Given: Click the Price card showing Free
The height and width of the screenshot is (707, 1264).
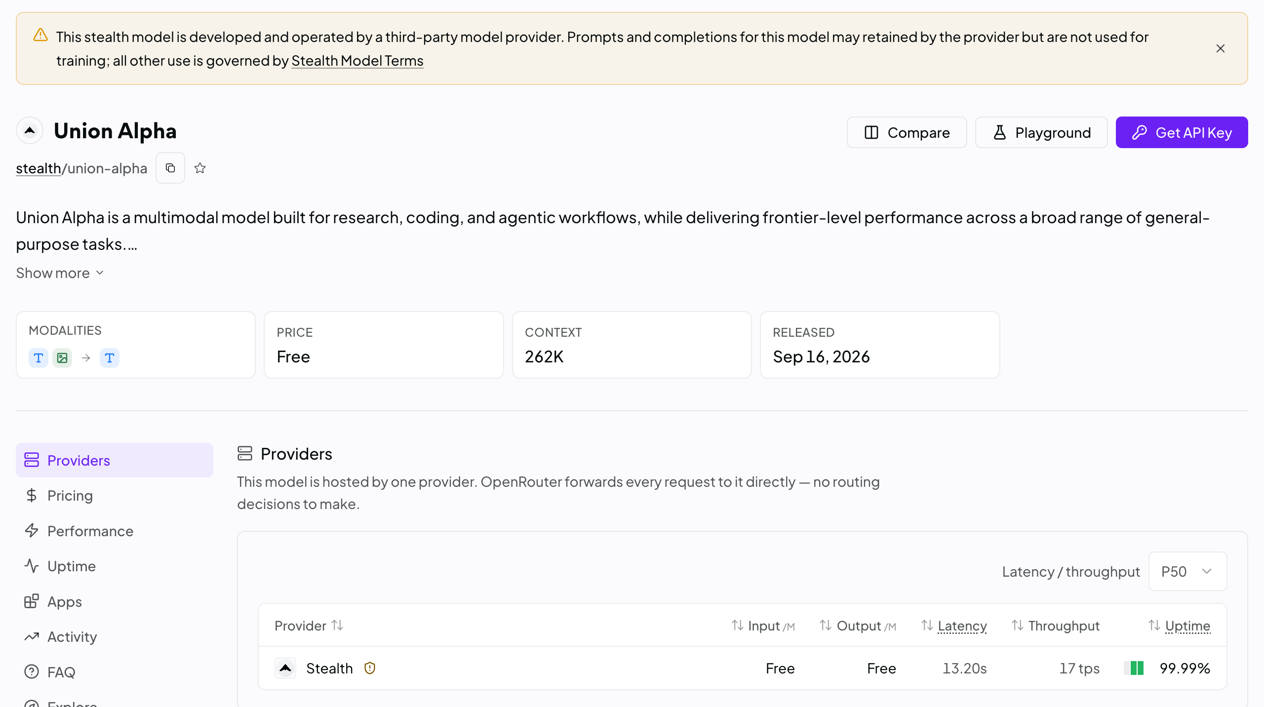Looking at the screenshot, I should coord(384,345).
